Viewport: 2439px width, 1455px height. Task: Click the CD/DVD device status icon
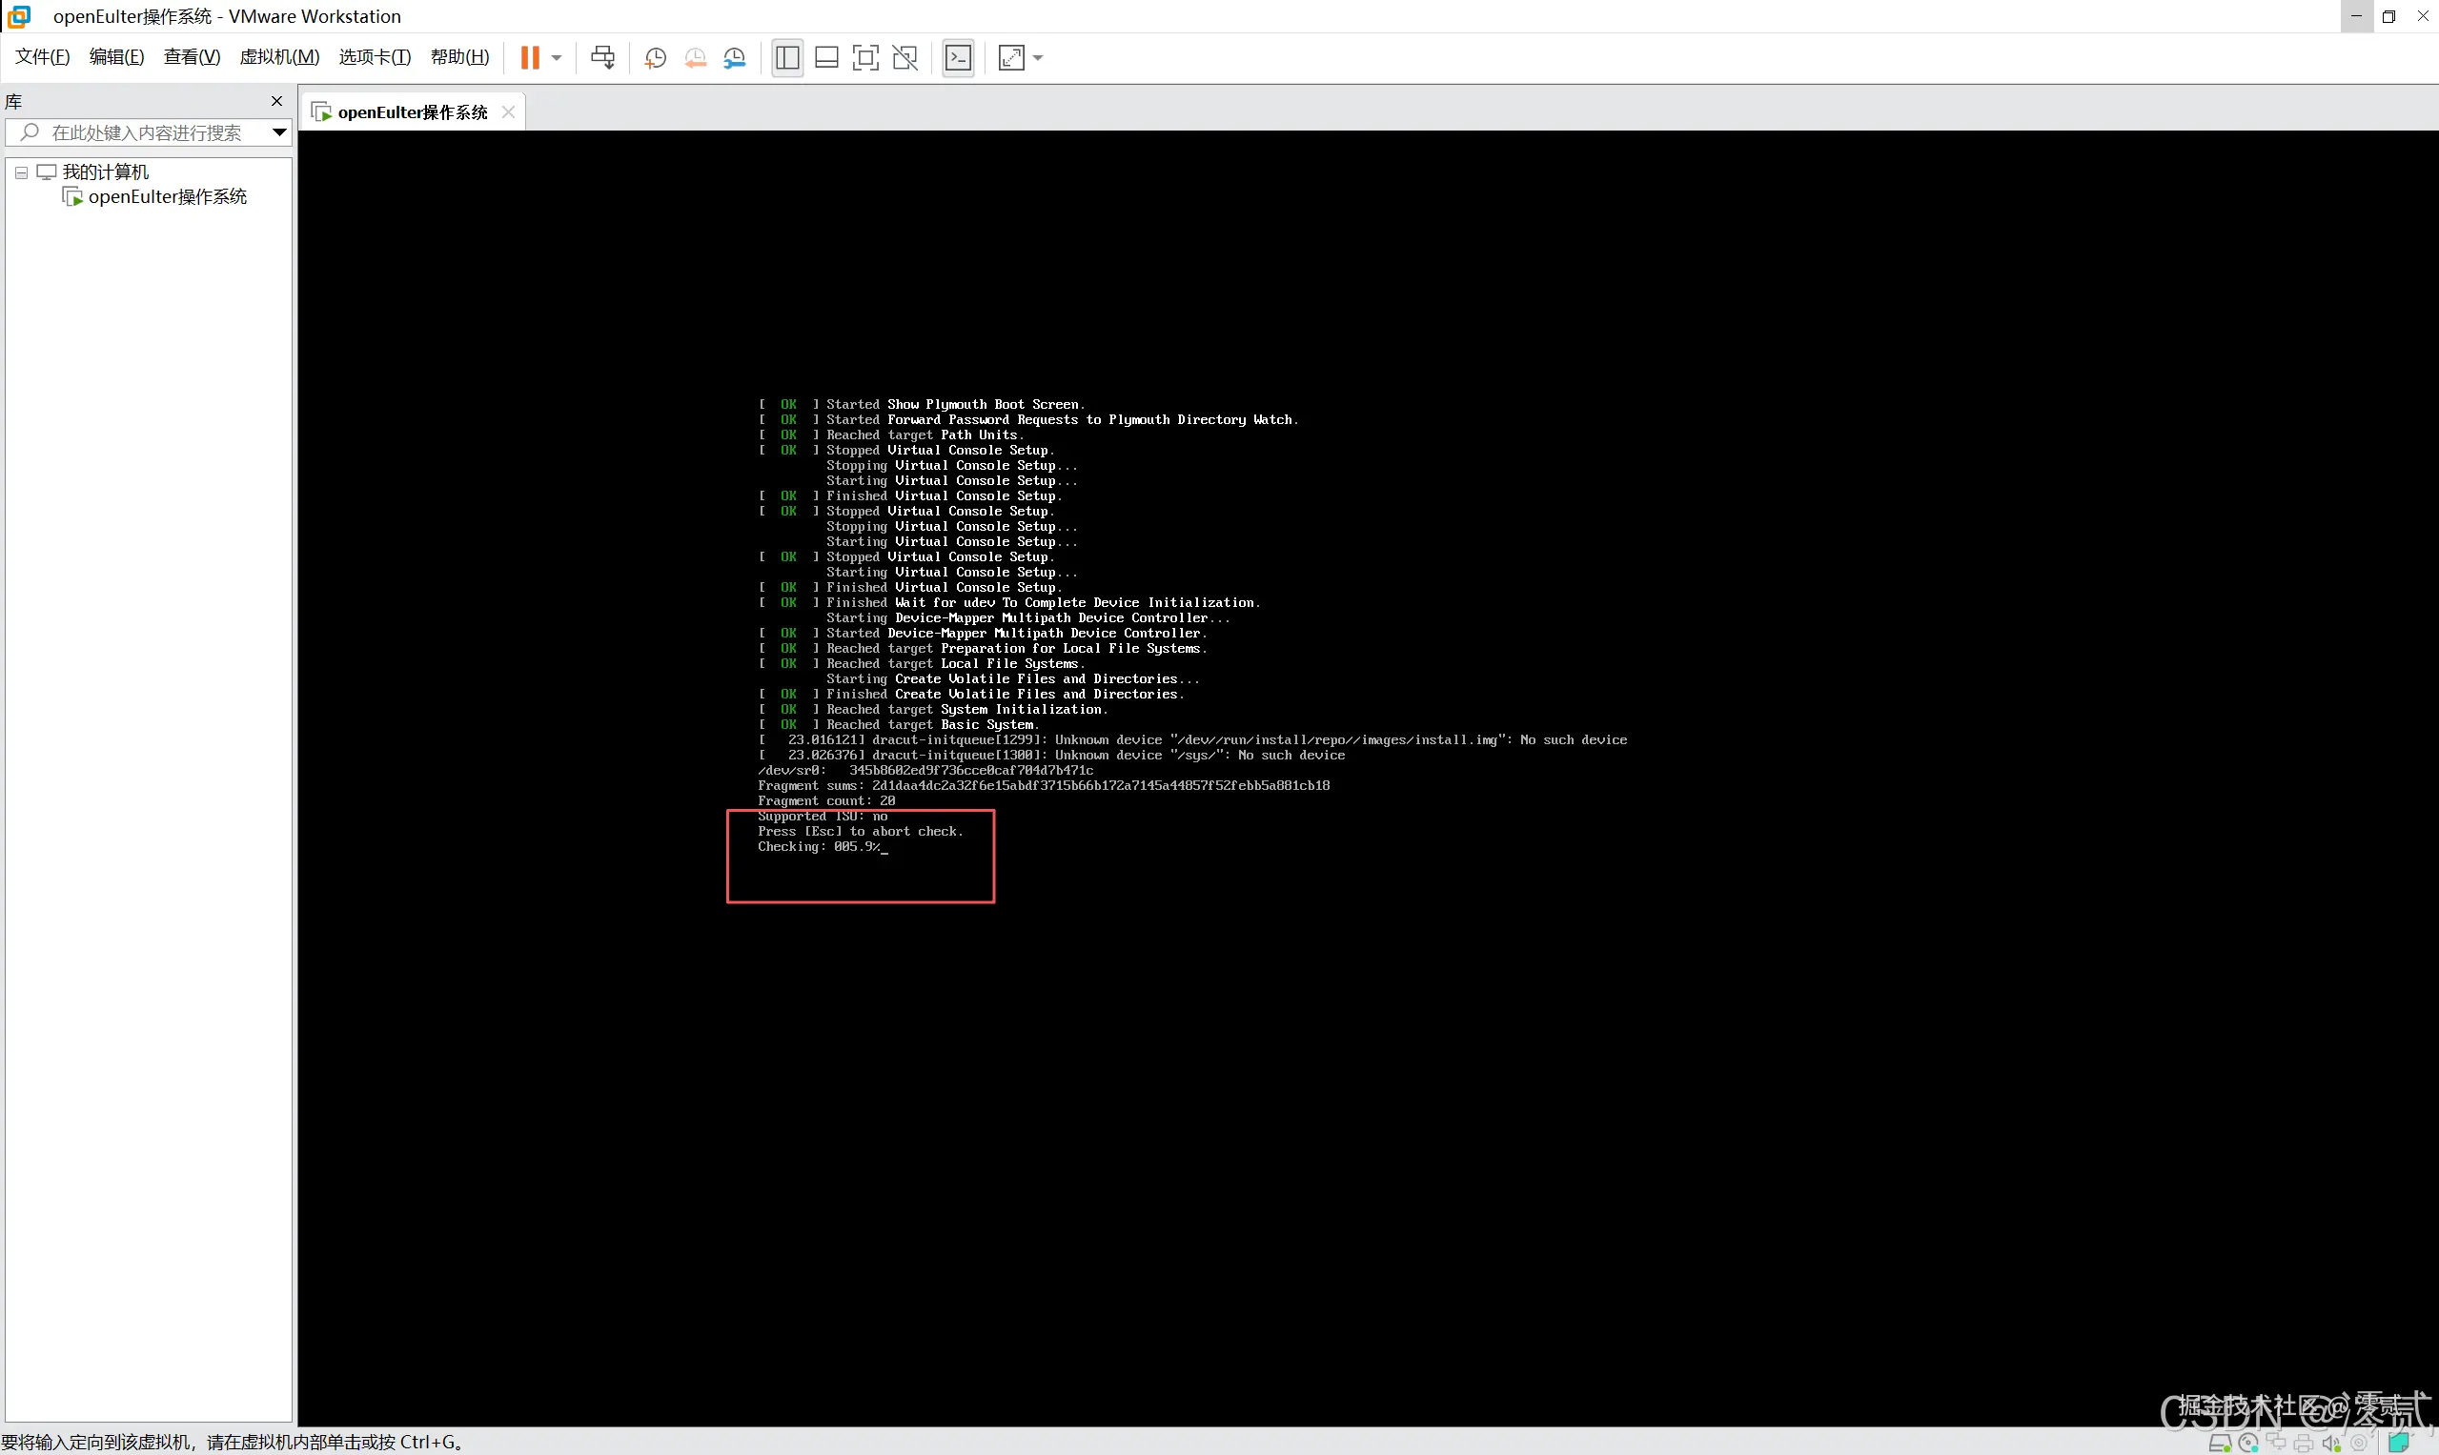(2248, 1444)
